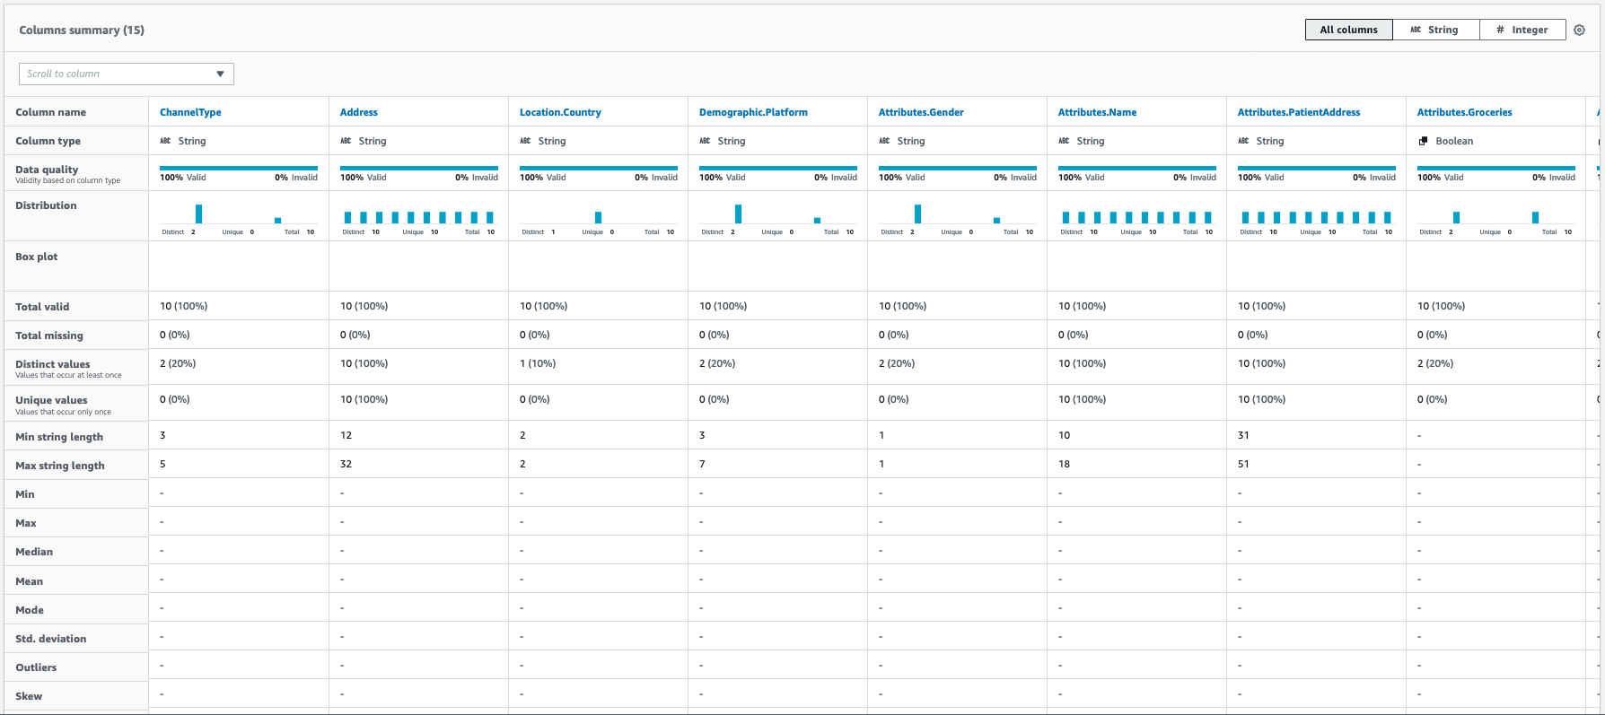Image resolution: width=1605 pixels, height=715 pixels.
Task: Click the Demographic.Platform distribution chart
Action: point(778,214)
